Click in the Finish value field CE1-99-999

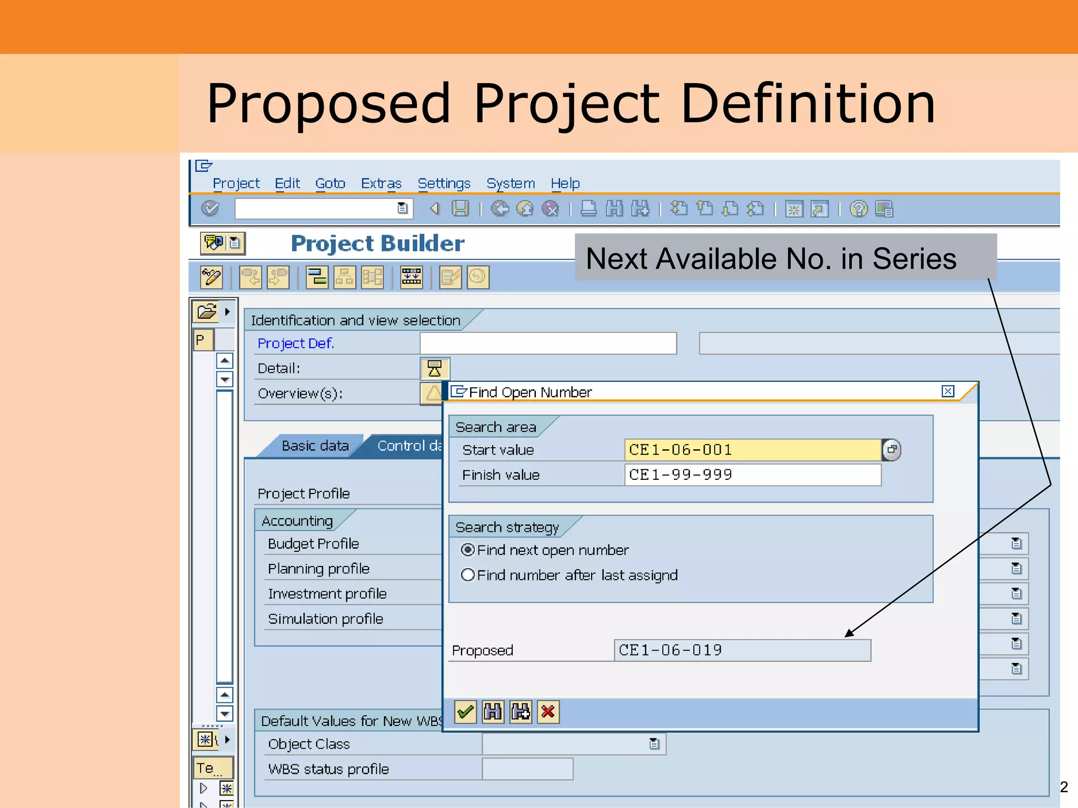pyautogui.click(x=753, y=475)
